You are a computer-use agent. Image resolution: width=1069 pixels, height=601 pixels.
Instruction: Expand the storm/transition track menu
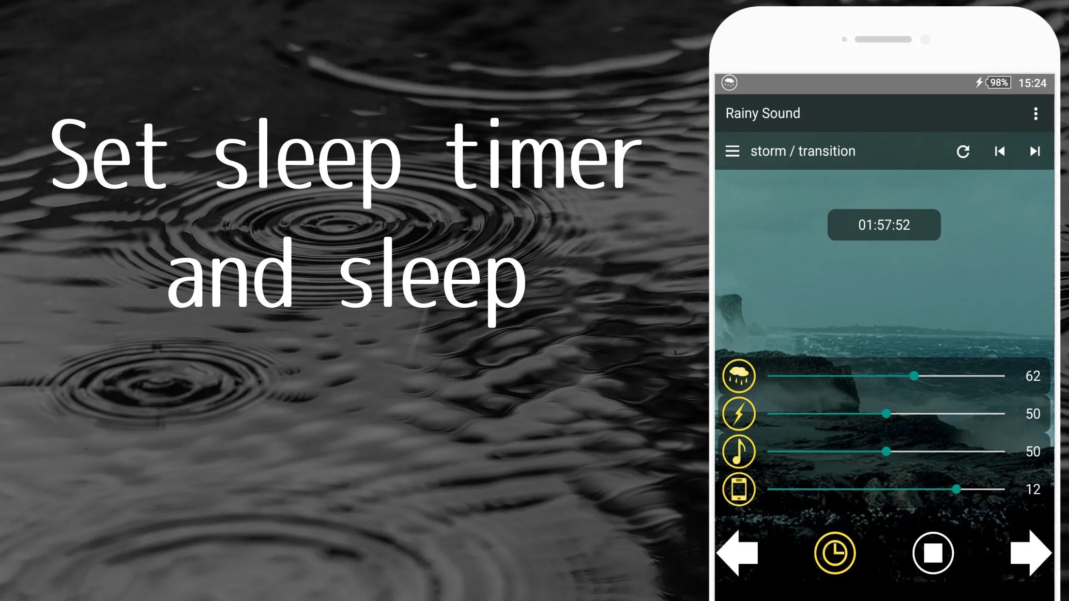coord(733,151)
